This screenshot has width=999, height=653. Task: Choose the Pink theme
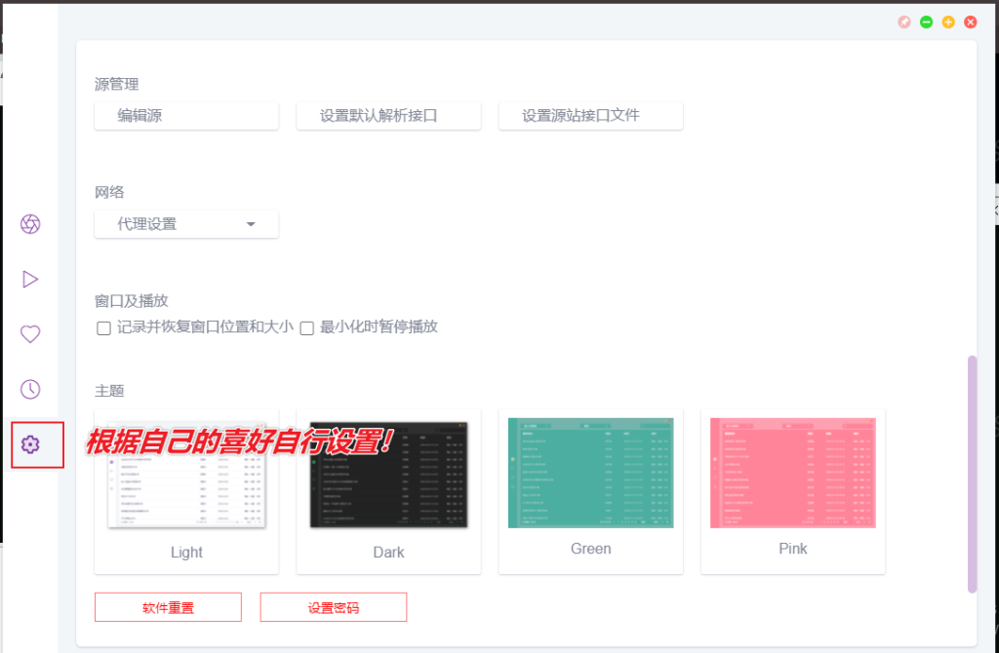[792, 492]
